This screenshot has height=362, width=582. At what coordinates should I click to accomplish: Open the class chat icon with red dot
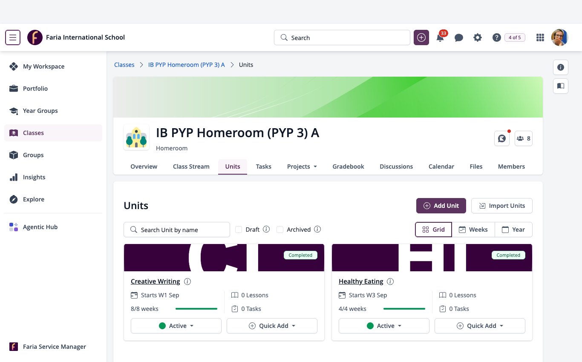click(x=502, y=138)
